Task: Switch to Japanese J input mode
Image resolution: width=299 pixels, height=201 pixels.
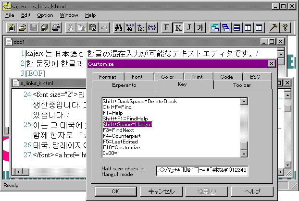Action: coord(189,28)
